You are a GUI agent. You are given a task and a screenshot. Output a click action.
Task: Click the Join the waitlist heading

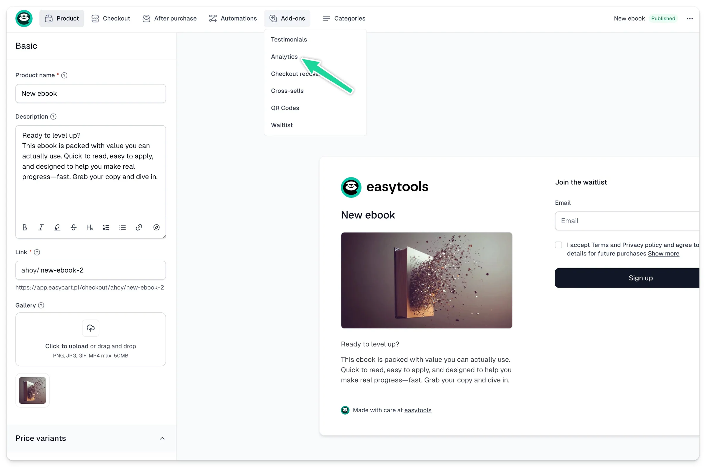(581, 182)
